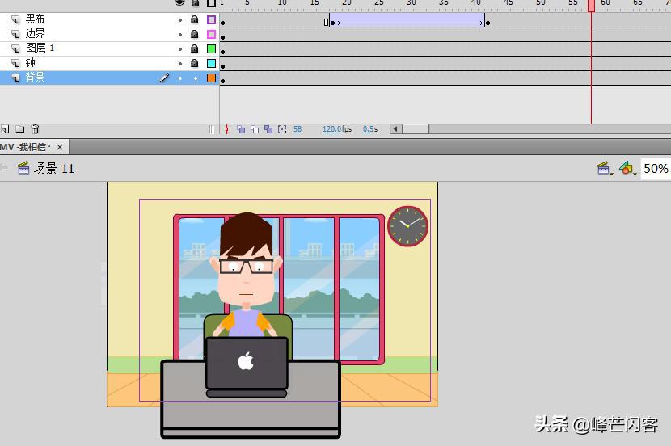Click the layer icon of 黑布
The image size is (671, 446).
[15, 19]
